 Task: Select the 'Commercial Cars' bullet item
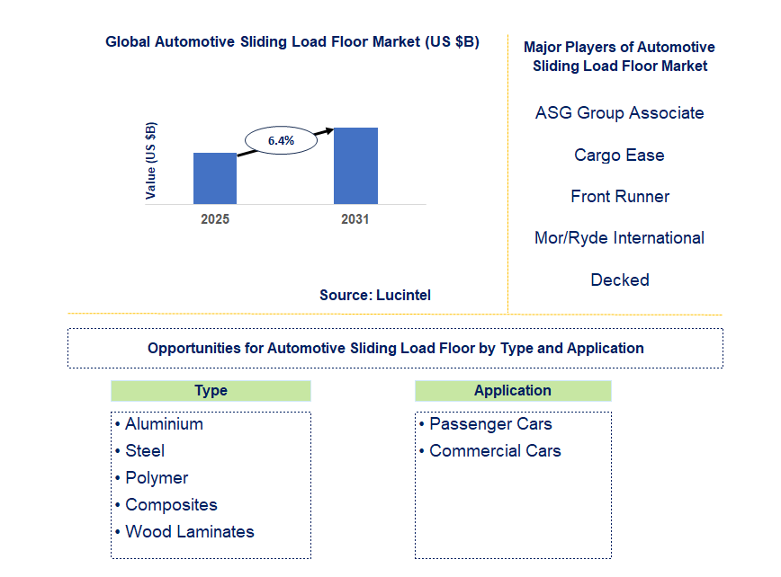(x=490, y=451)
